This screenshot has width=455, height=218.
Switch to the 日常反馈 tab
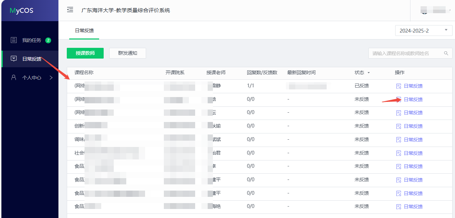coord(84,30)
